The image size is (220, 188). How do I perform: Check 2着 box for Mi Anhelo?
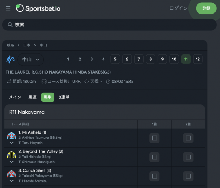[188, 138]
